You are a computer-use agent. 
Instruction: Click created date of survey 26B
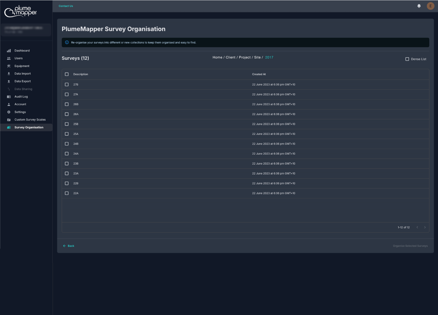(274, 105)
